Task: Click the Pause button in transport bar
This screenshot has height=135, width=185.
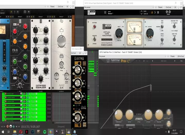Action: [19, 127]
